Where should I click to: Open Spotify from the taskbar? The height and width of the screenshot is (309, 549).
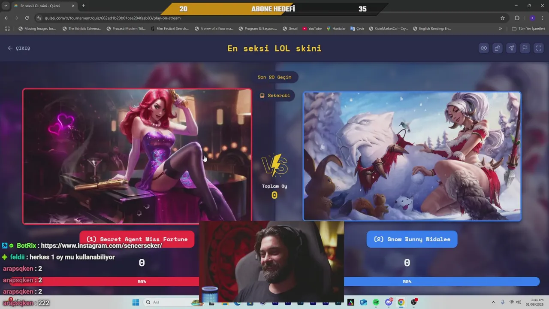pyautogui.click(x=376, y=302)
